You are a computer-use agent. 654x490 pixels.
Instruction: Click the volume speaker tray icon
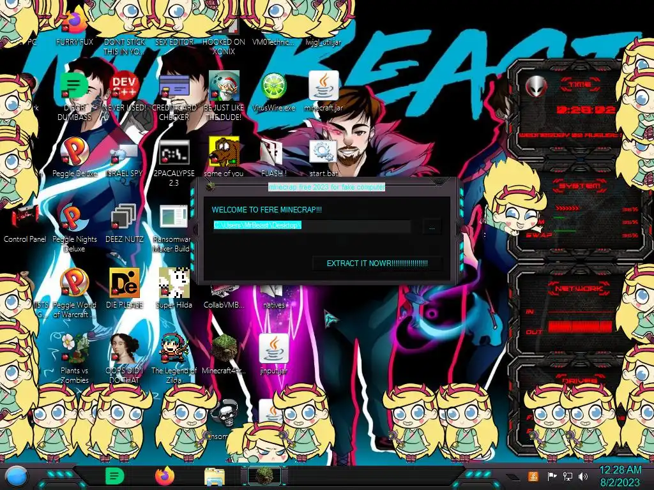coord(583,476)
